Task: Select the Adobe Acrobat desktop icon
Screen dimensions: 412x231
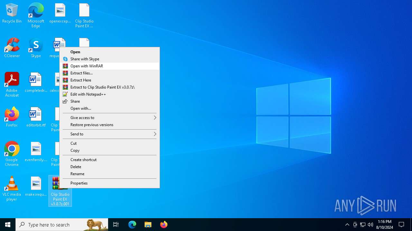Action: pyautogui.click(x=12, y=85)
